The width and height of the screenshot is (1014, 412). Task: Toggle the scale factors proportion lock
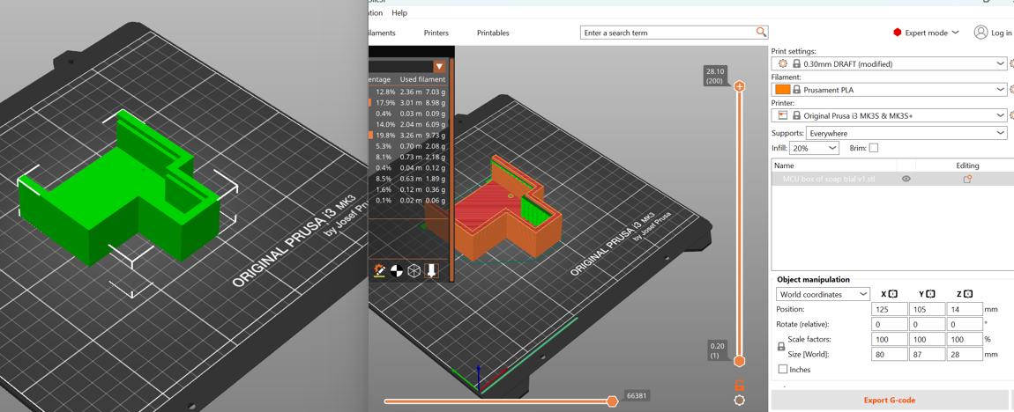pyautogui.click(x=780, y=347)
